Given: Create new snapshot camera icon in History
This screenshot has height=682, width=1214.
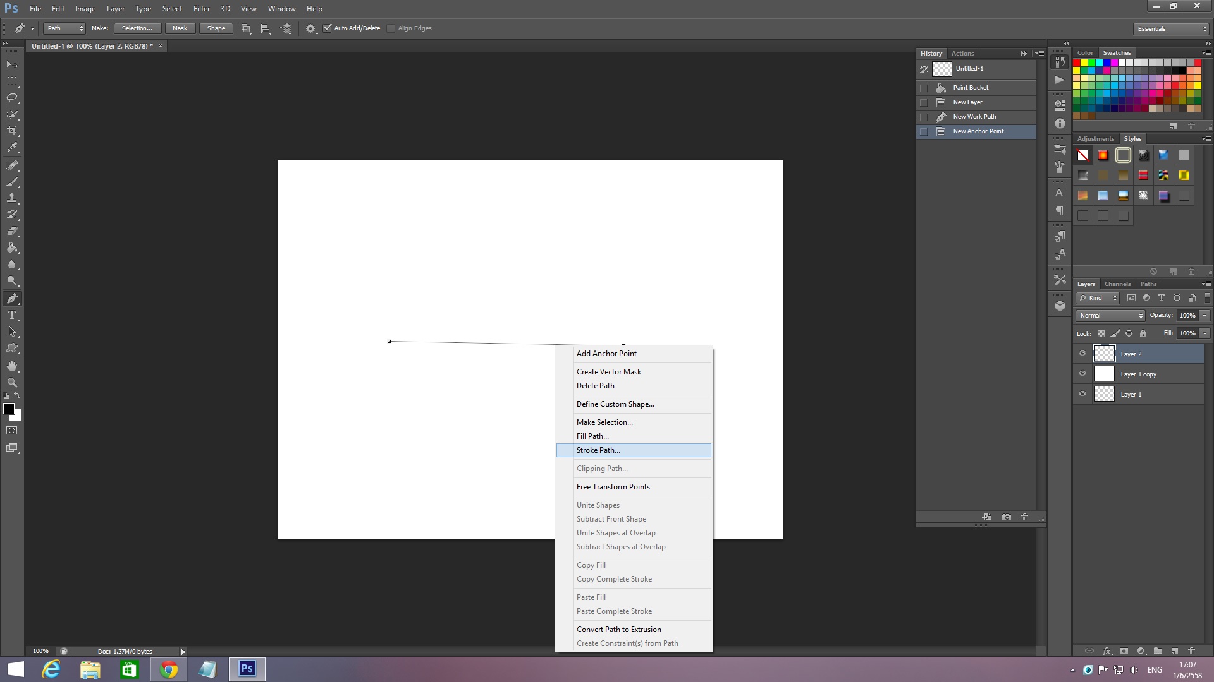Looking at the screenshot, I should [1007, 517].
